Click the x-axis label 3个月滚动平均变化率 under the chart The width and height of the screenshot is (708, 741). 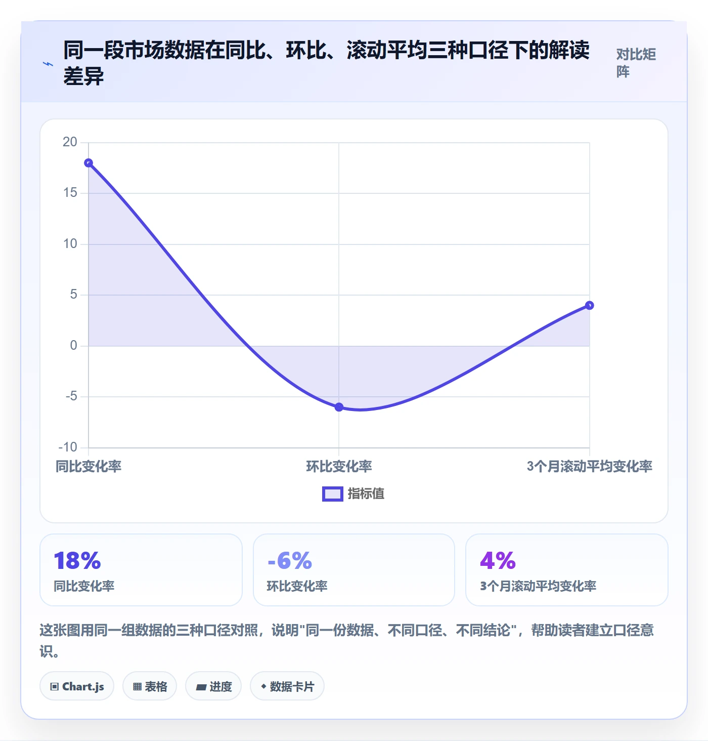point(590,466)
